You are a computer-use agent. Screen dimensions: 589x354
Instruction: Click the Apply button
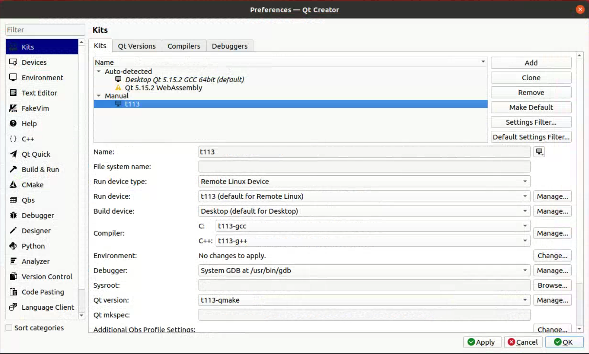tap(482, 342)
